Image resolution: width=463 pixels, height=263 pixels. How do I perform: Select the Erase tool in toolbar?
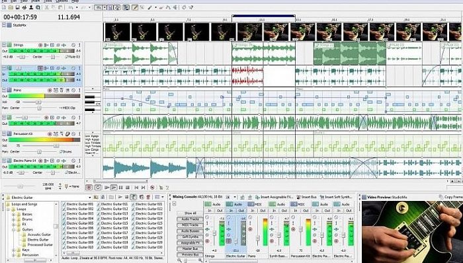pyautogui.click(x=161, y=7)
